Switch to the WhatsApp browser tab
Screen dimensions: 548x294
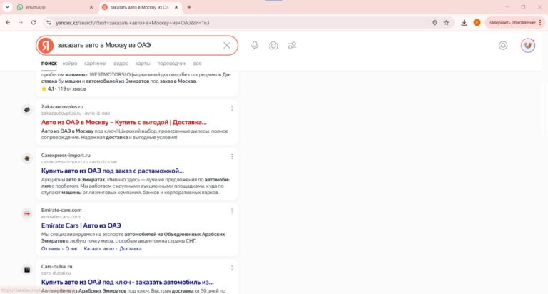pos(50,6)
